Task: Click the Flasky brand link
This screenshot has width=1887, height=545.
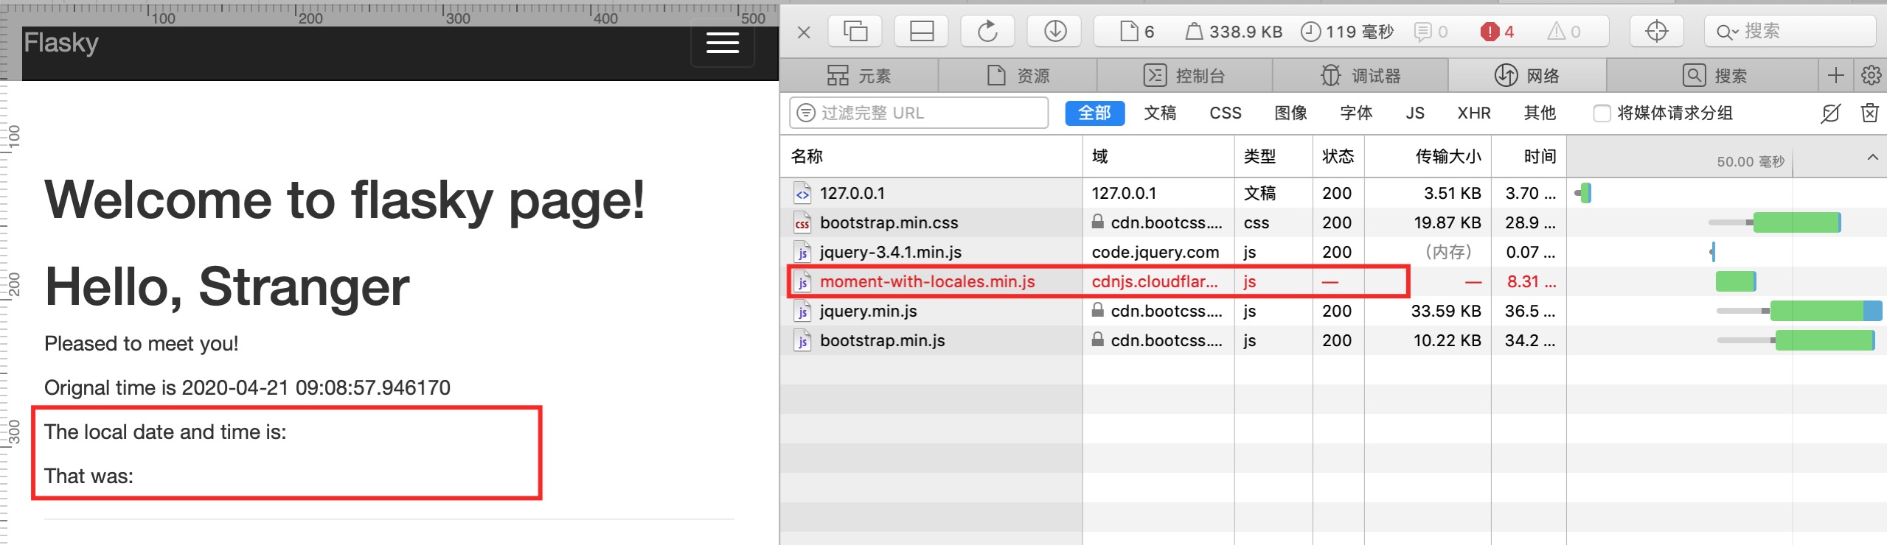Action: click(61, 43)
